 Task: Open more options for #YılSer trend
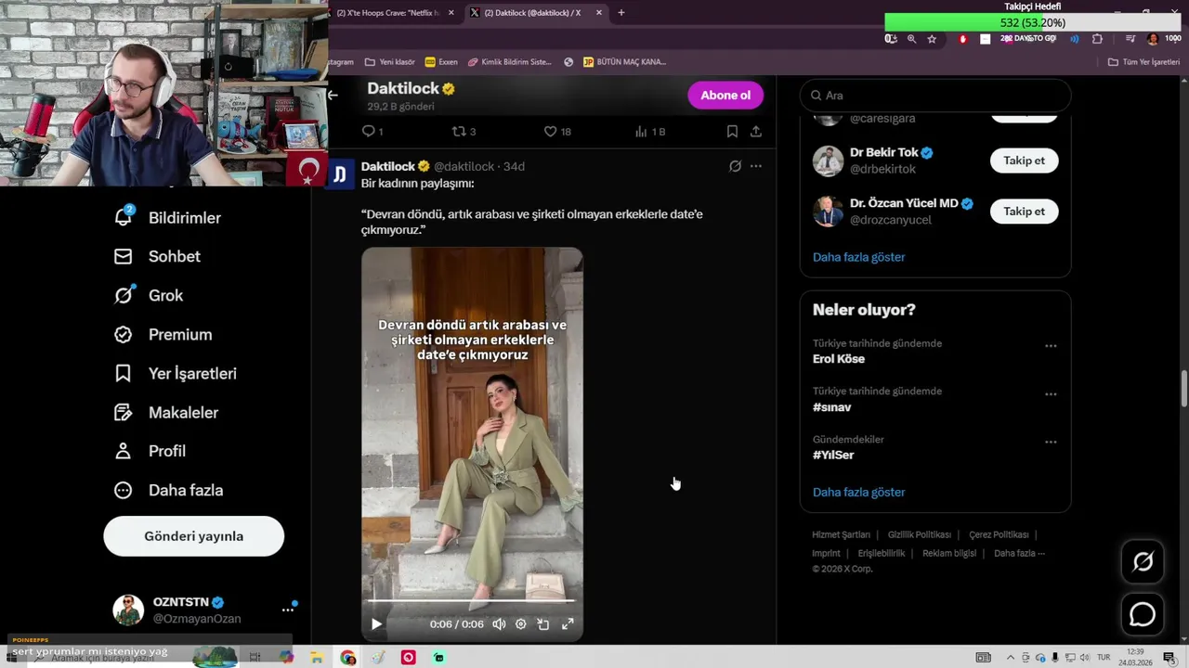tap(1051, 443)
